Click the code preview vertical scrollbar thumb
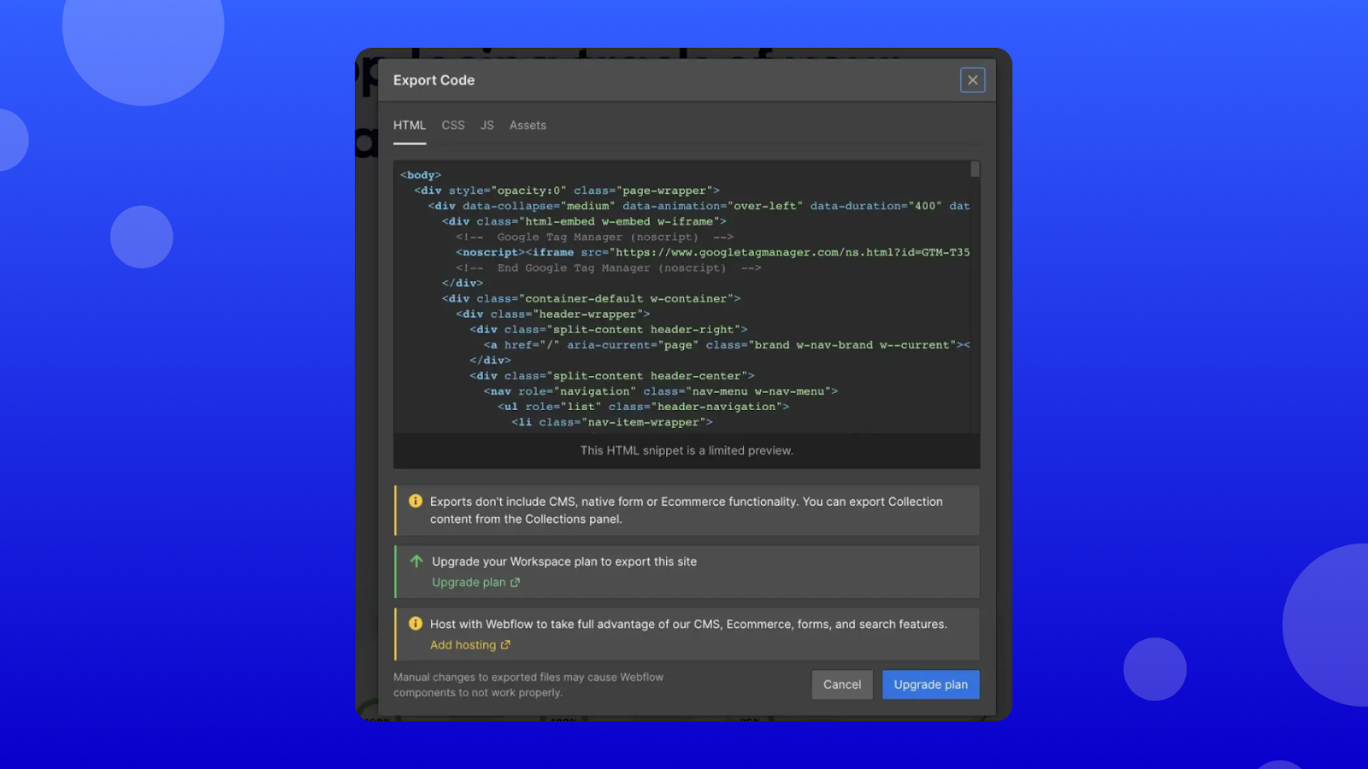 point(975,169)
